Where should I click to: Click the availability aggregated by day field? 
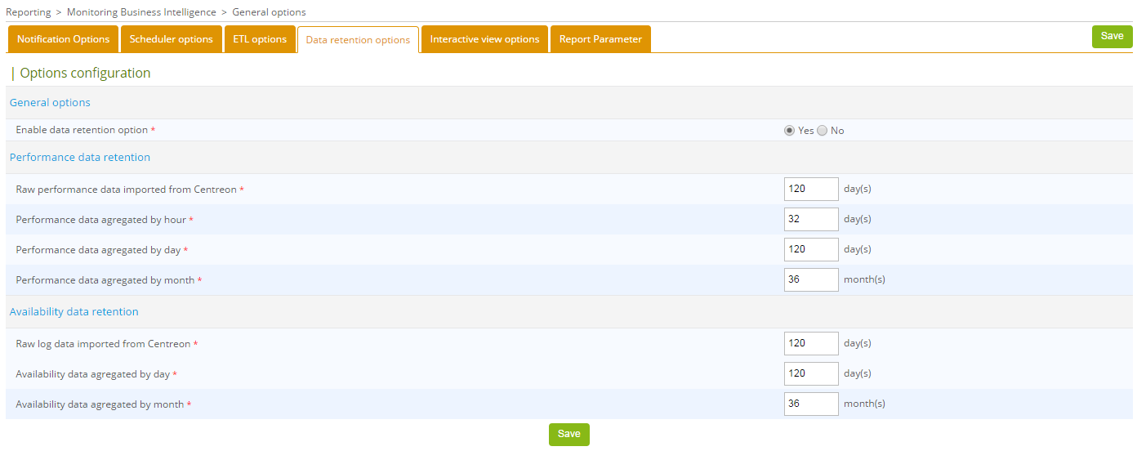click(x=810, y=373)
